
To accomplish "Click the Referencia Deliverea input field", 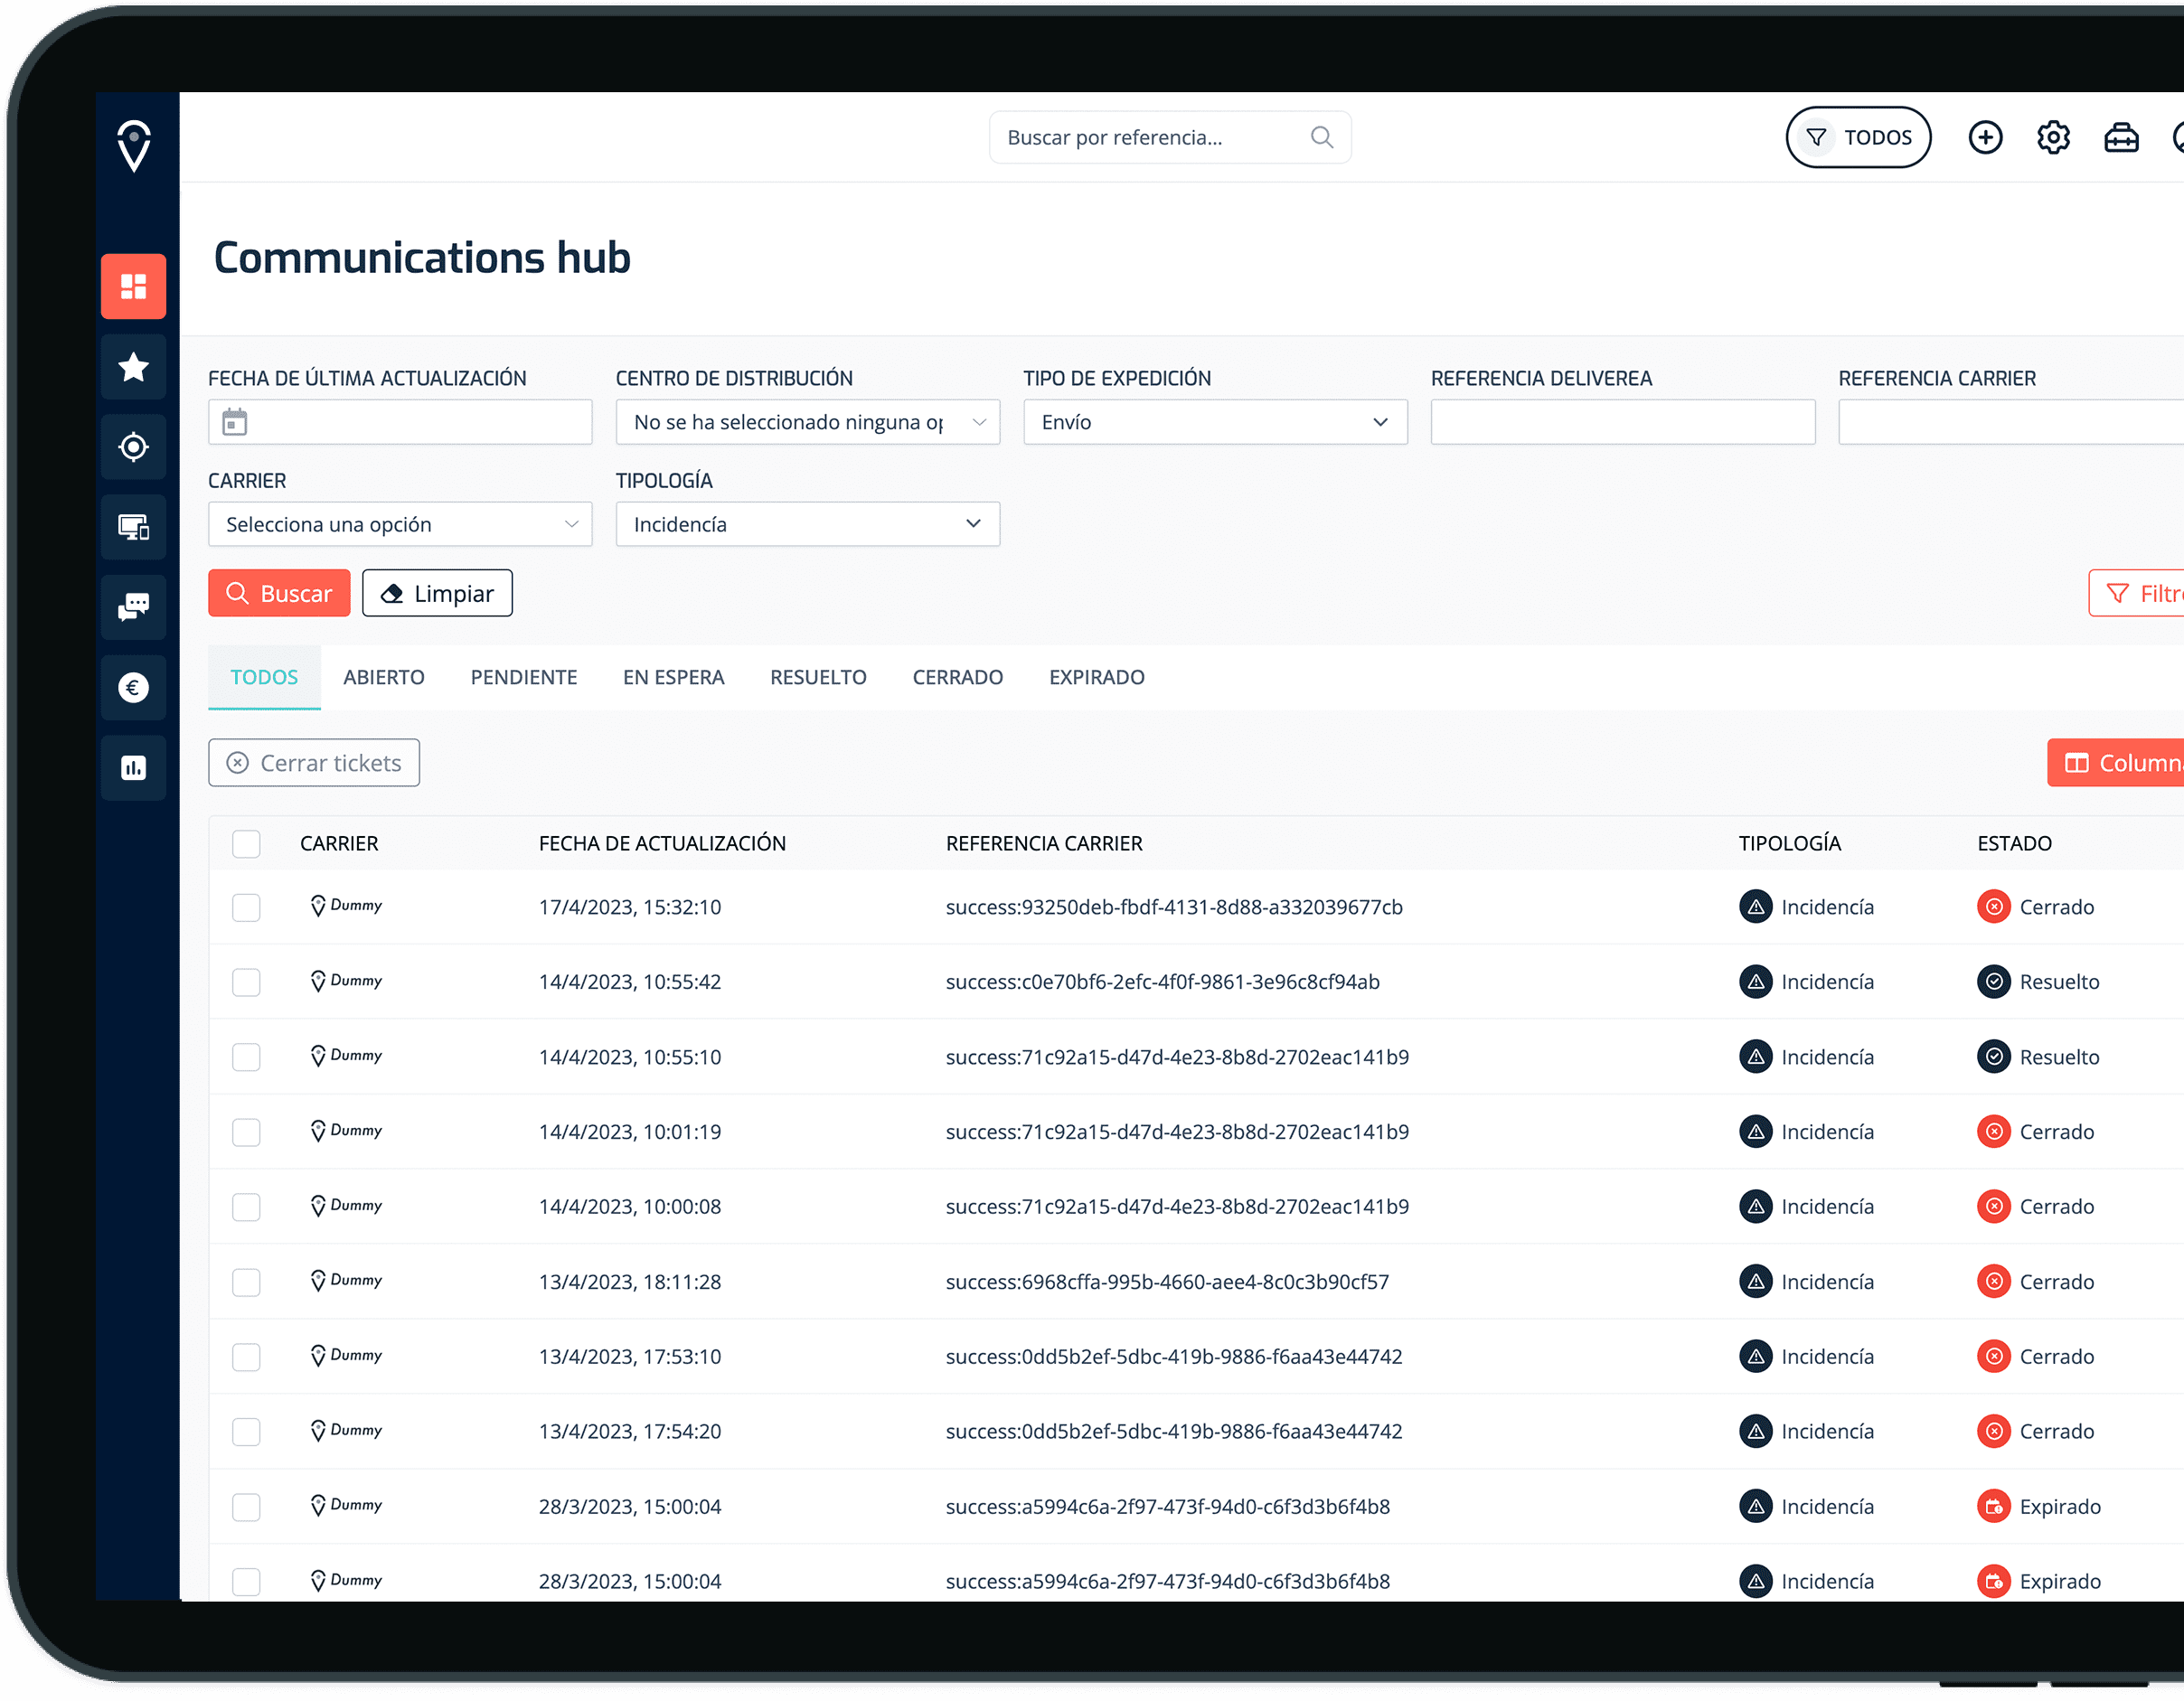I will tap(1622, 422).
